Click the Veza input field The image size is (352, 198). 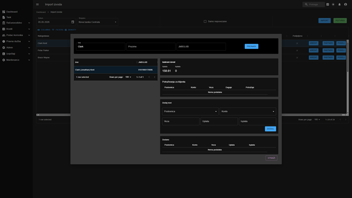tap(181, 121)
